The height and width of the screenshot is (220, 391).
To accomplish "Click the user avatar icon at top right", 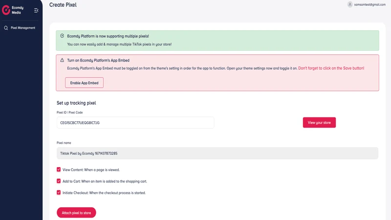I will pyautogui.click(x=350, y=4).
